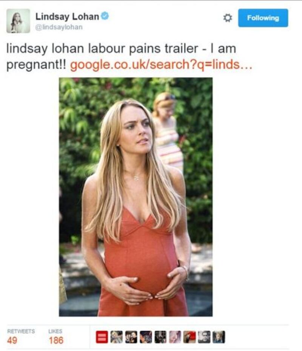View the 186 likes list
This screenshot has height=351, width=302.
click(x=56, y=337)
